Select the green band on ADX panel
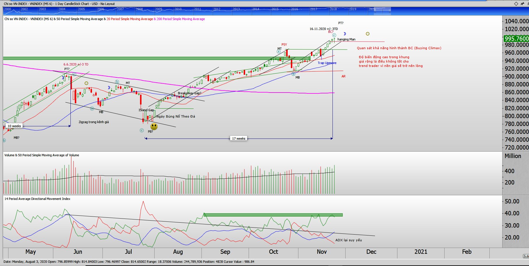529x266 pixels. coord(273,215)
